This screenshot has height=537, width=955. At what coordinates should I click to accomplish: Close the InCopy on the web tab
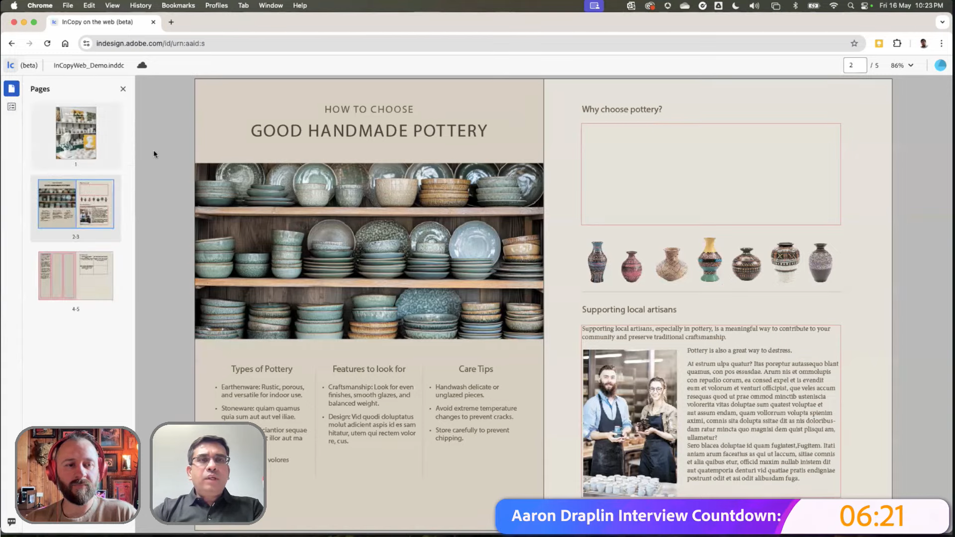click(x=153, y=22)
